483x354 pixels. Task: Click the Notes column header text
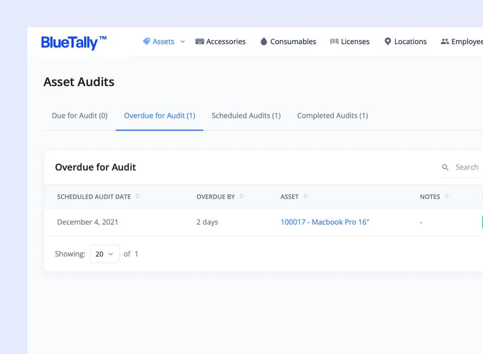pyautogui.click(x=430, y=197)
